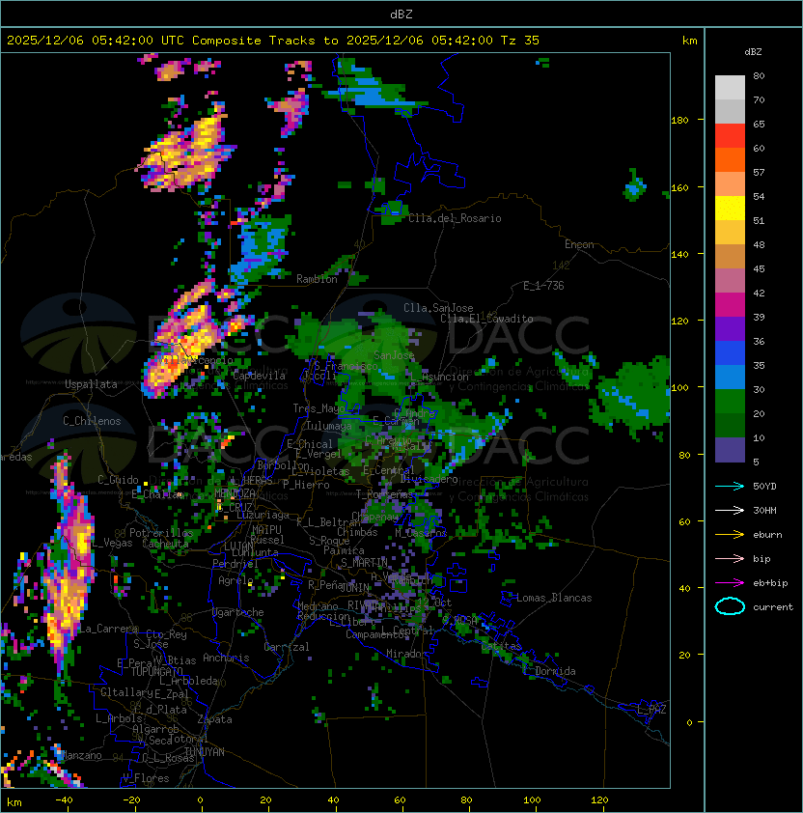Click the 'km' label at bottom left axis
The width and height of the screenshot is (803, 813).
coord(14,802)
